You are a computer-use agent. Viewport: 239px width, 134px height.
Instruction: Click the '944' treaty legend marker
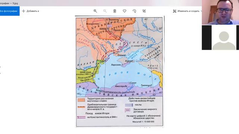coord(127,110)
